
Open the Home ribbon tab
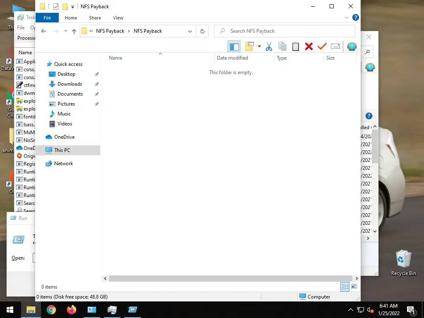(x=70, y=18)
